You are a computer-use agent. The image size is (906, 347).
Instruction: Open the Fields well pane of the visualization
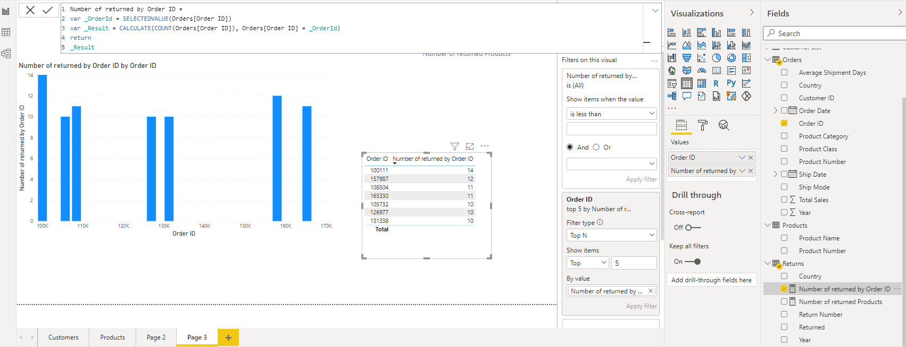coord(681,125)
